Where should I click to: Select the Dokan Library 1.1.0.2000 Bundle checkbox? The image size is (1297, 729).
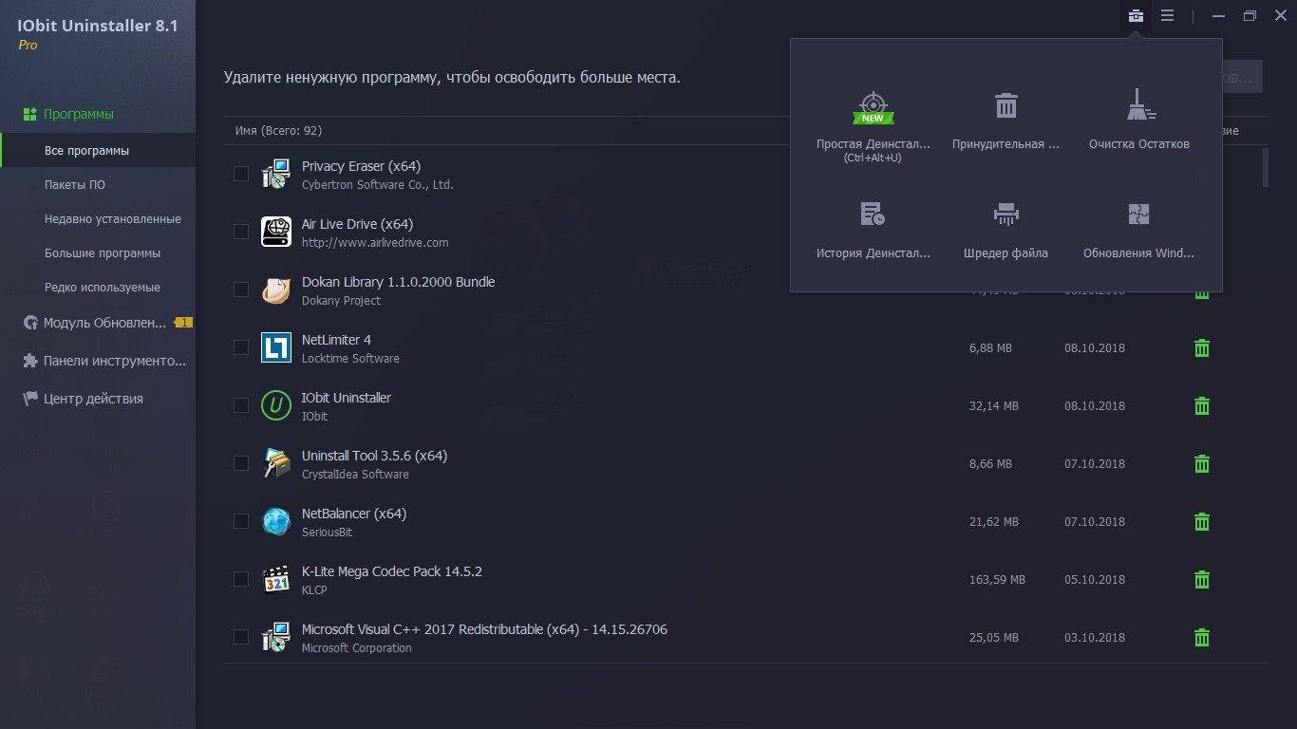click(x=241, y=290)
